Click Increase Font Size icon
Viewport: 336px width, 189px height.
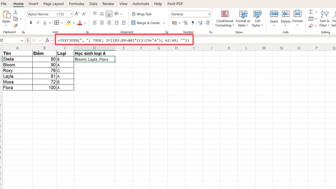click(77, 14)
